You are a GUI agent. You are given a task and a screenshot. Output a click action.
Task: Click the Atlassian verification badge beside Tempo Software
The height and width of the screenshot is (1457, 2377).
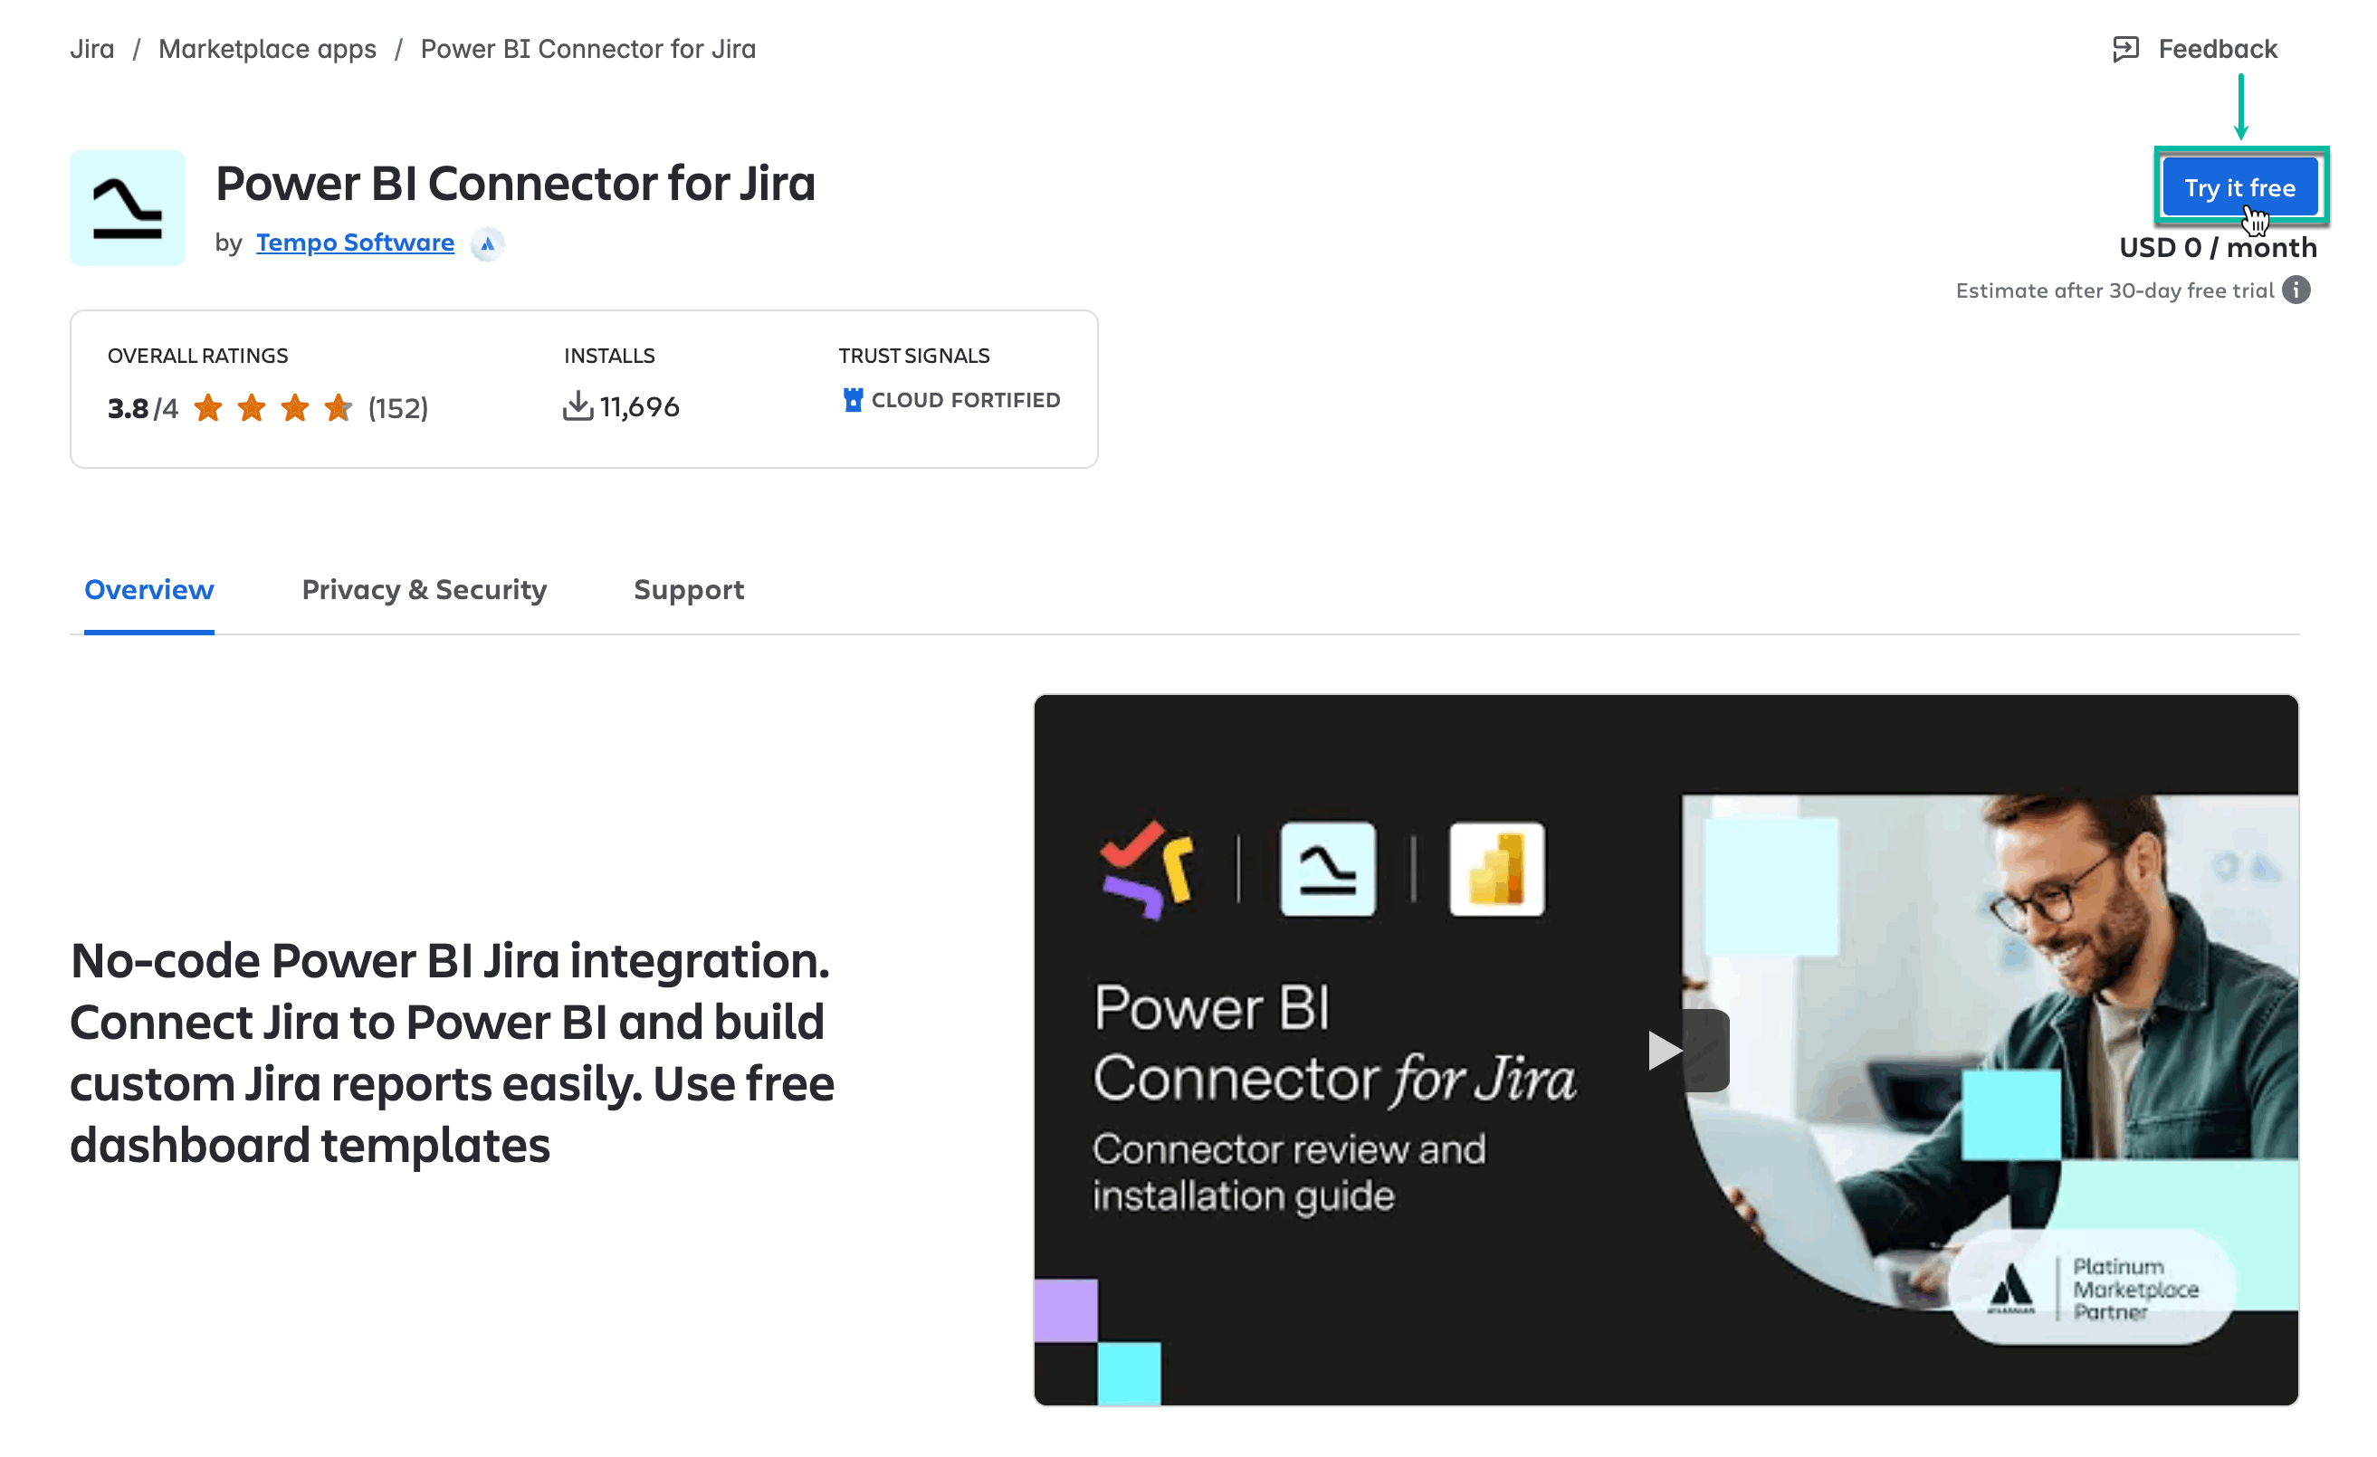pyautogui.click(x=488, y=244)
